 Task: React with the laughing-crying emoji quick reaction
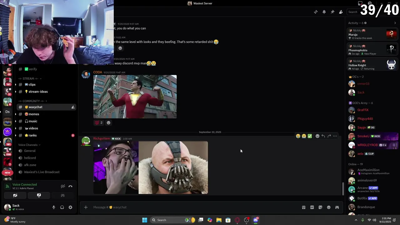click(x=298, y=136)
